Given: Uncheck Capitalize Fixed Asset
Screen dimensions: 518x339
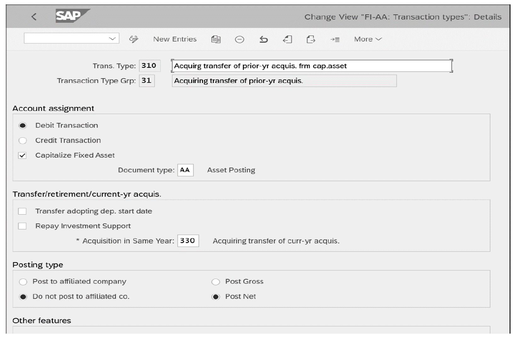Looking at the screenshot, I should point(22,155).
